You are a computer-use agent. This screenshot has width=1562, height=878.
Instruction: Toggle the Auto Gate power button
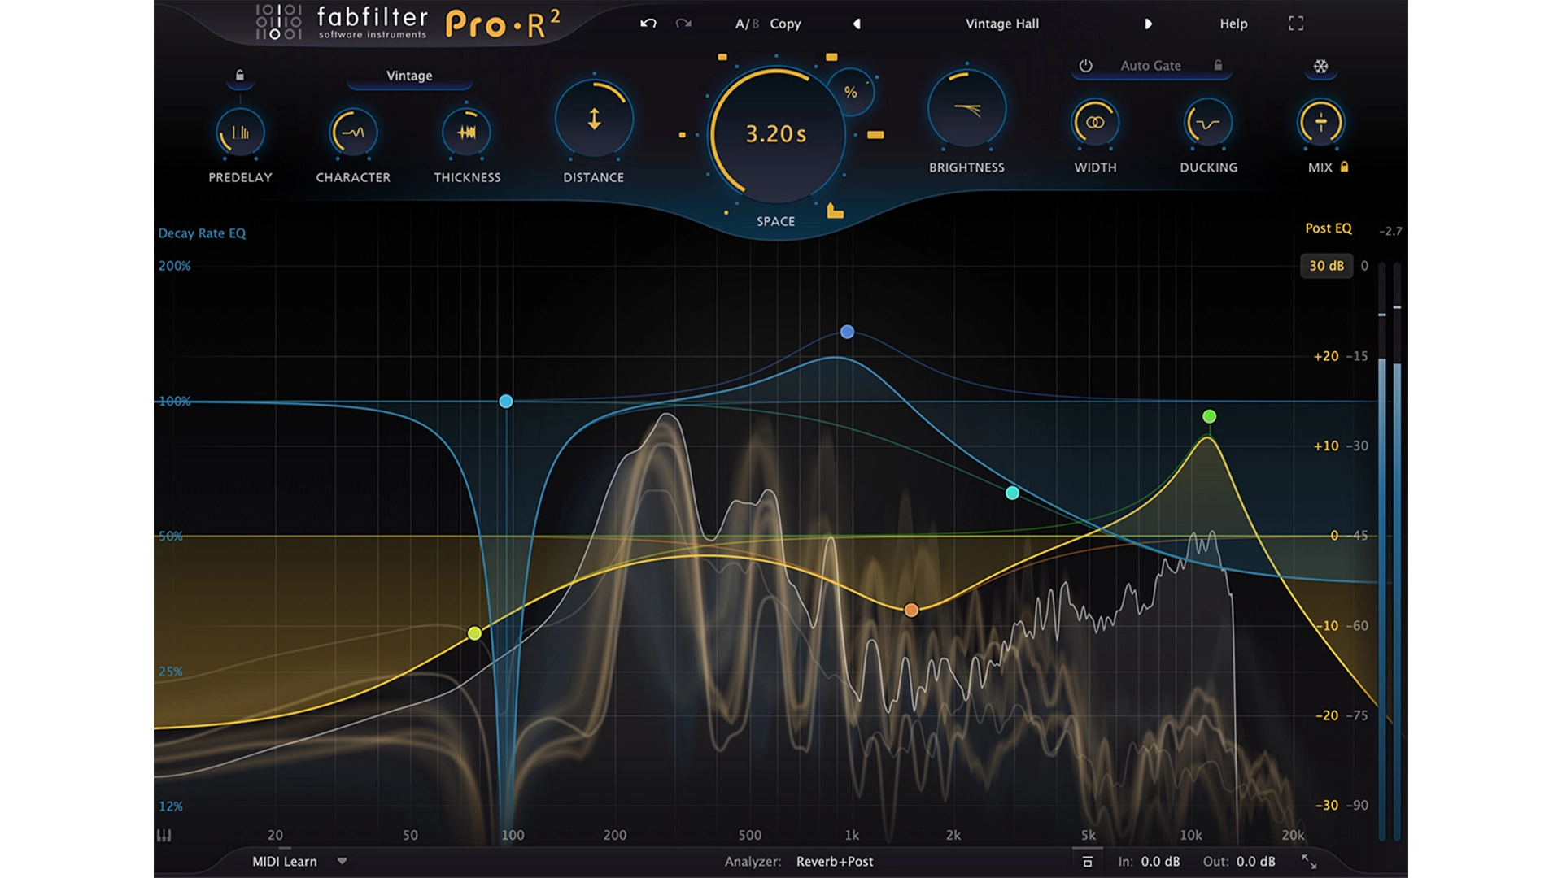(1085, 66)
